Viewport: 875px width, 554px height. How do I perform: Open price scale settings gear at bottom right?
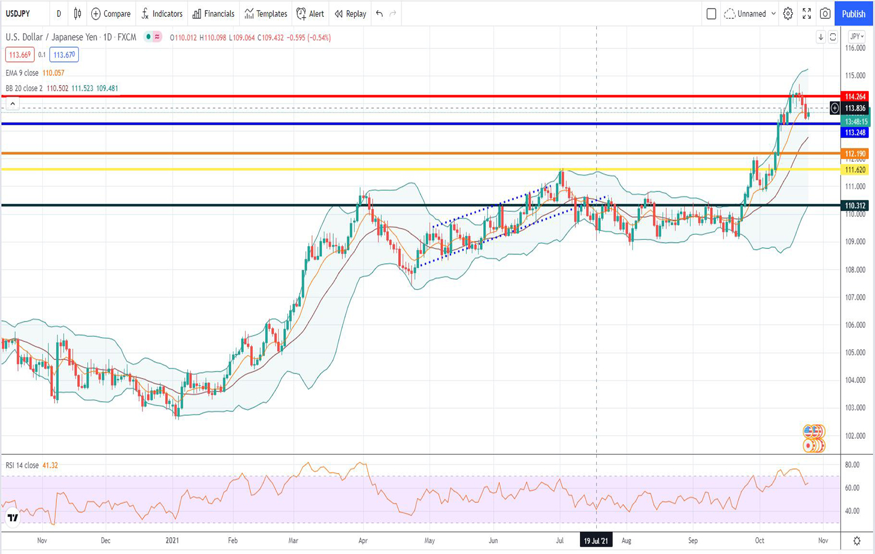pos(856,540)
